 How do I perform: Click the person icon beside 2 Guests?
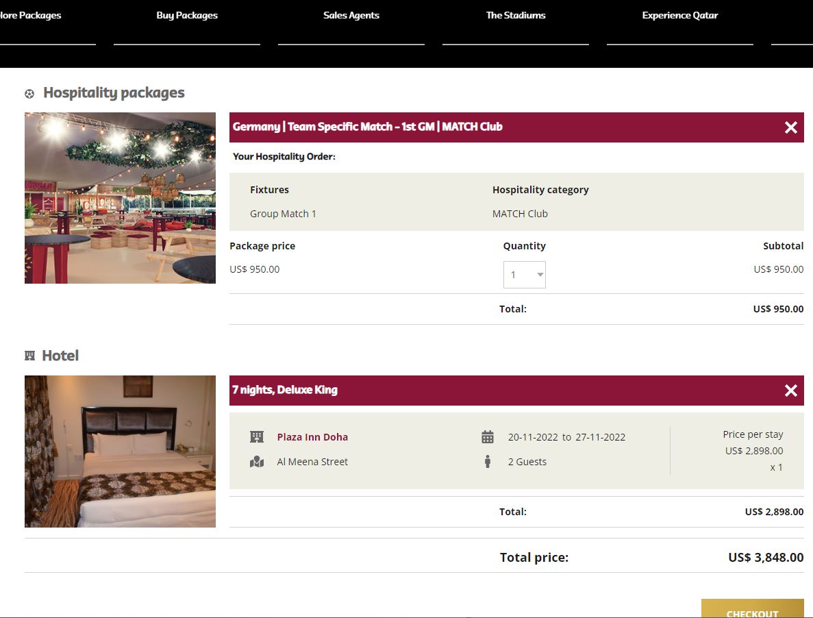[x=488, y=462]
